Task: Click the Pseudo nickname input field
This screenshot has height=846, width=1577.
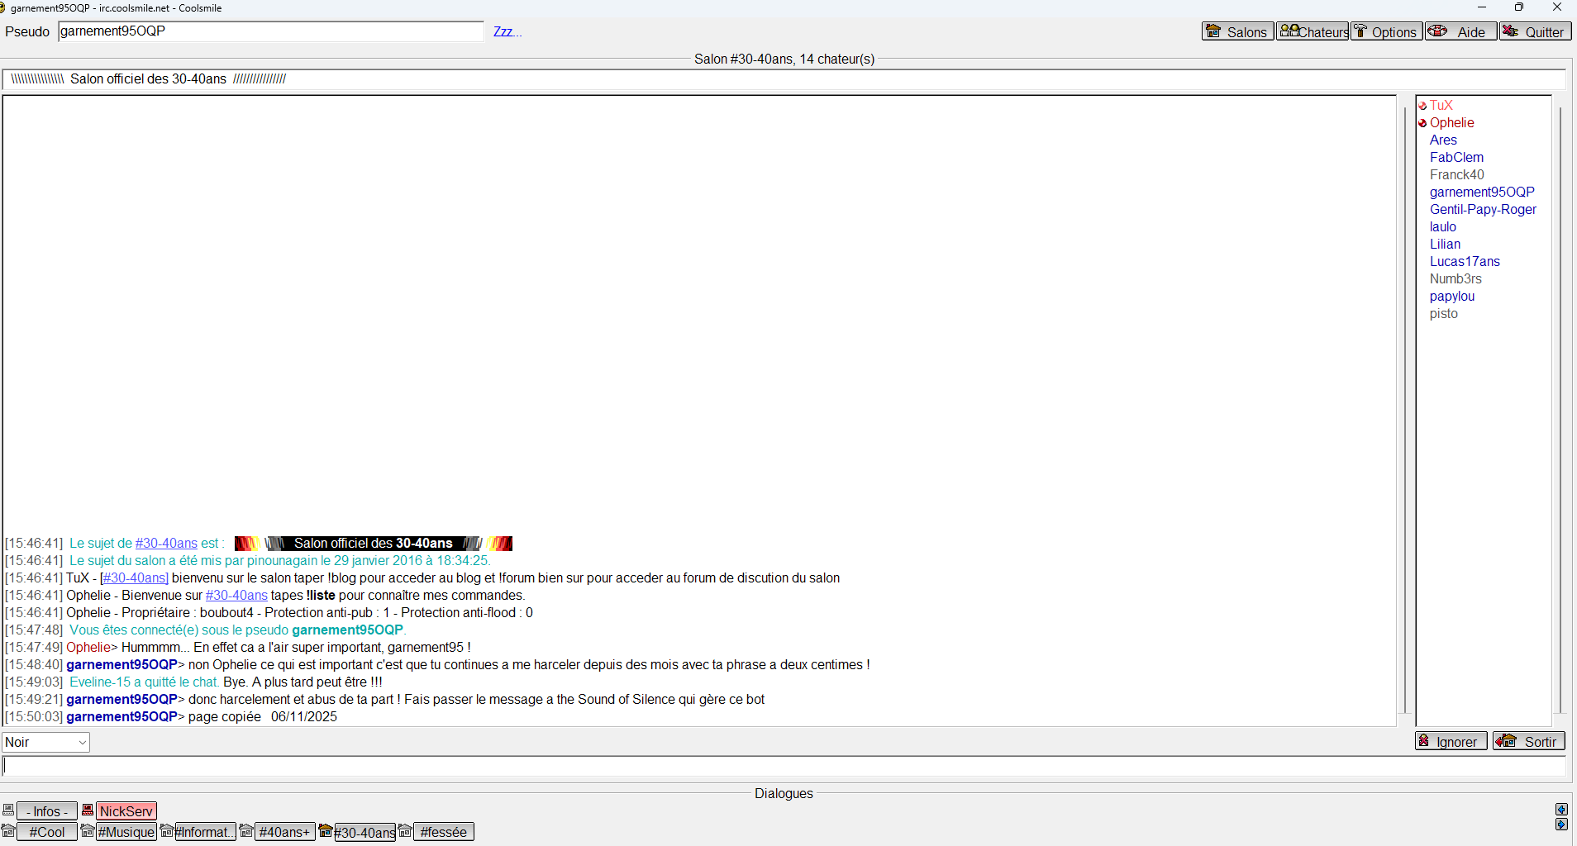Action: (x=270, y=31)
